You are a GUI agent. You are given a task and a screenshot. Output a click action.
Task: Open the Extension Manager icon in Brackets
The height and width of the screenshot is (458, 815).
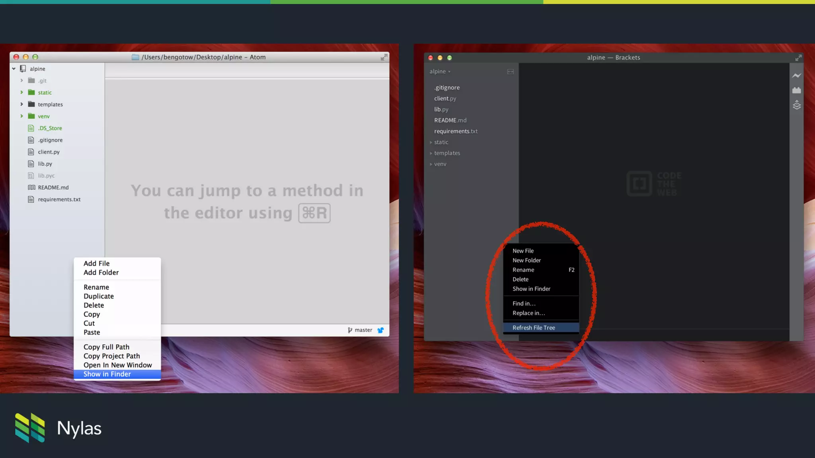[x=796, y=91]
